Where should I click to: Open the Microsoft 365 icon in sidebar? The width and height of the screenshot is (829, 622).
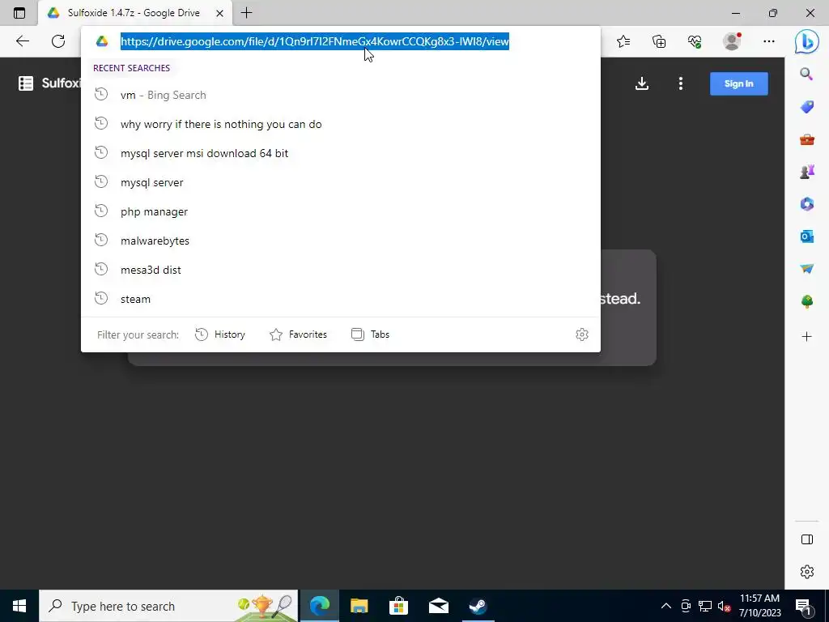[807, 204]
